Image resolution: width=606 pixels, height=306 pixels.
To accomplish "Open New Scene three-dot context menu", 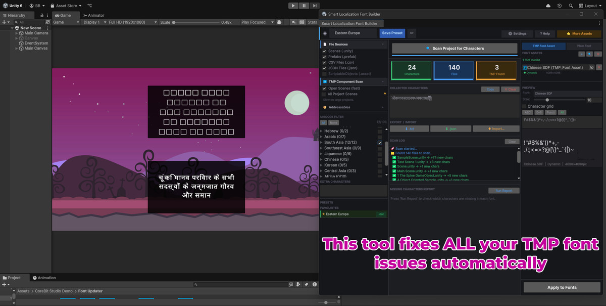I will [x=47, y=28].
